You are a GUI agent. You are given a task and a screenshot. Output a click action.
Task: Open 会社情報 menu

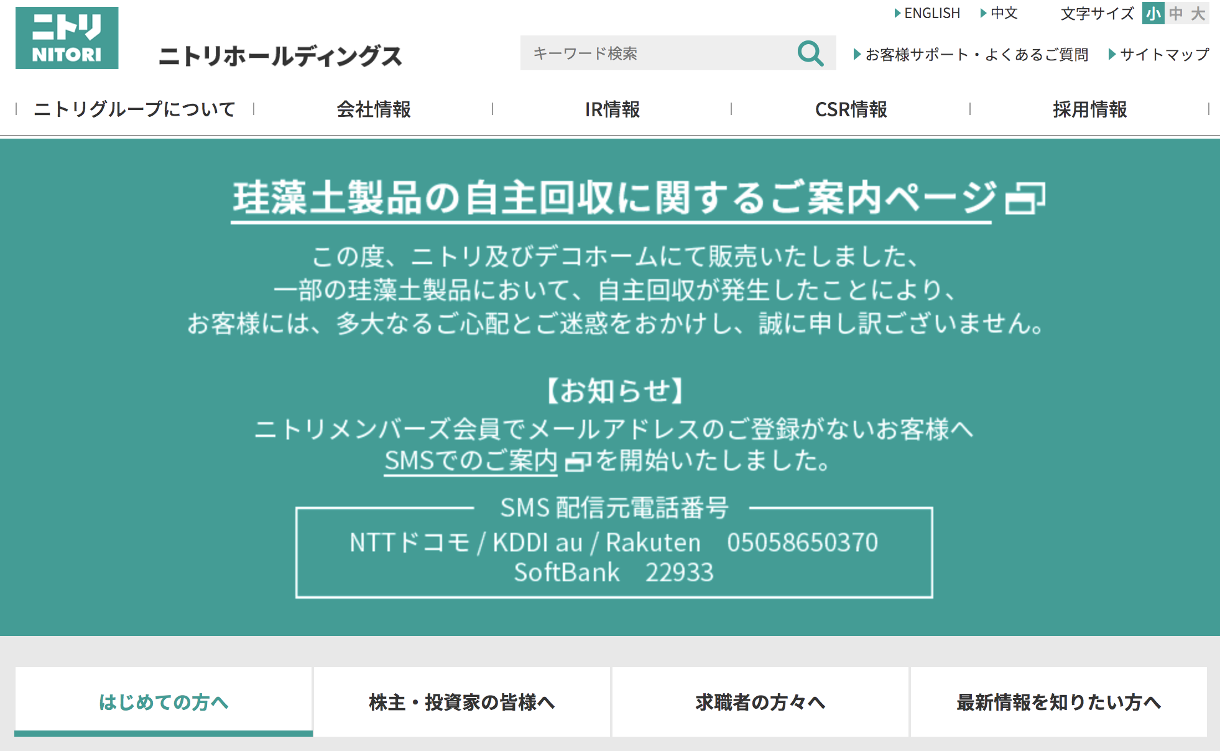point(374,109)
